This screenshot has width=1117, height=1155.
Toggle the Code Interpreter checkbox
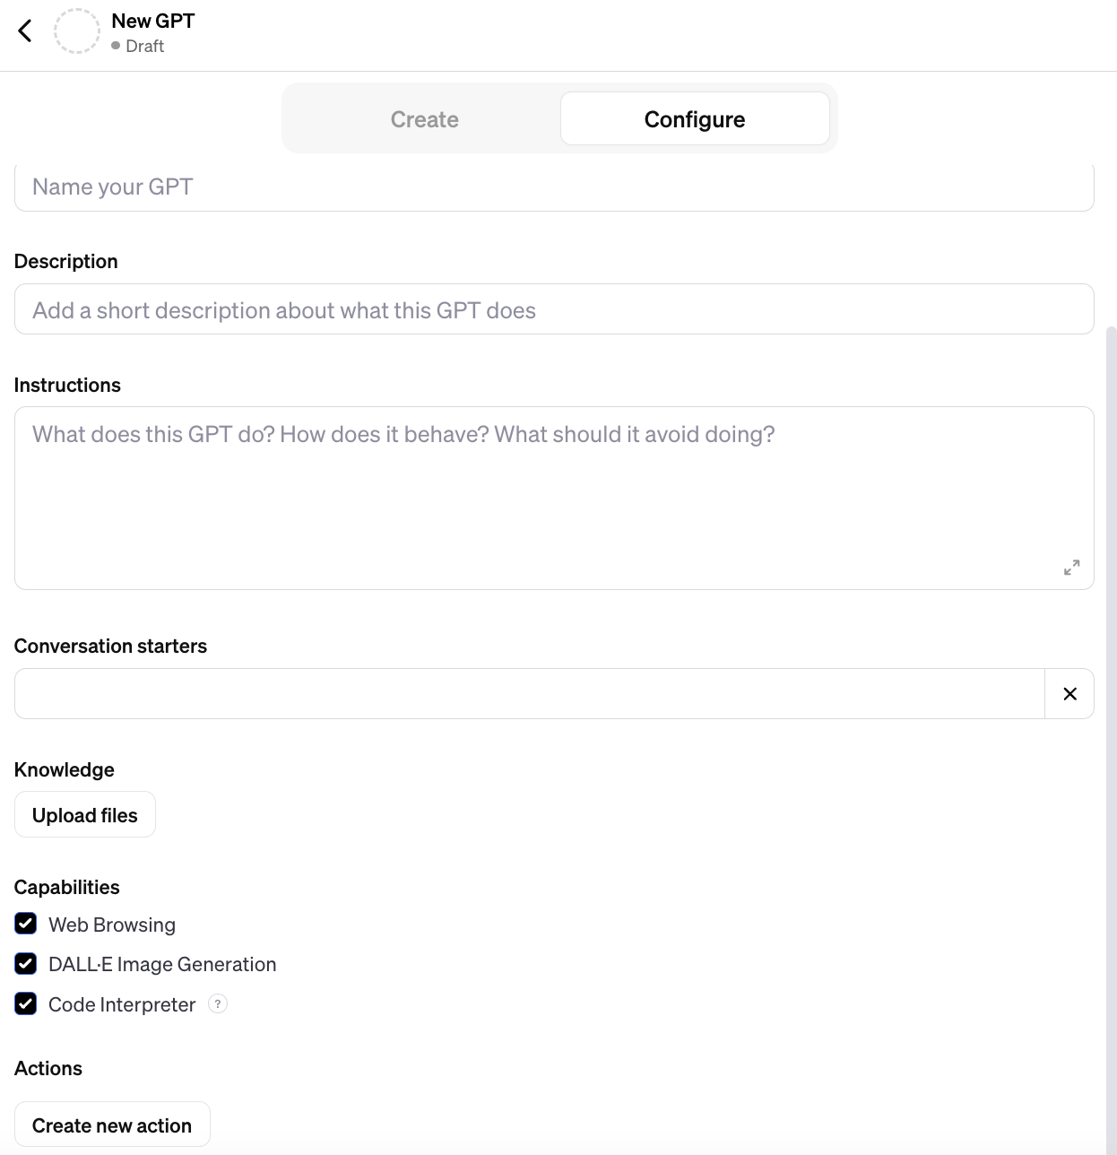coord(26,1003)
